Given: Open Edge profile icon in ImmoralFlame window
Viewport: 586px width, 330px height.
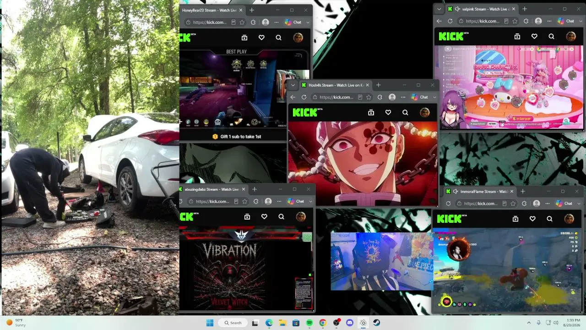Looking at the screenshot, I should [536, 203].
